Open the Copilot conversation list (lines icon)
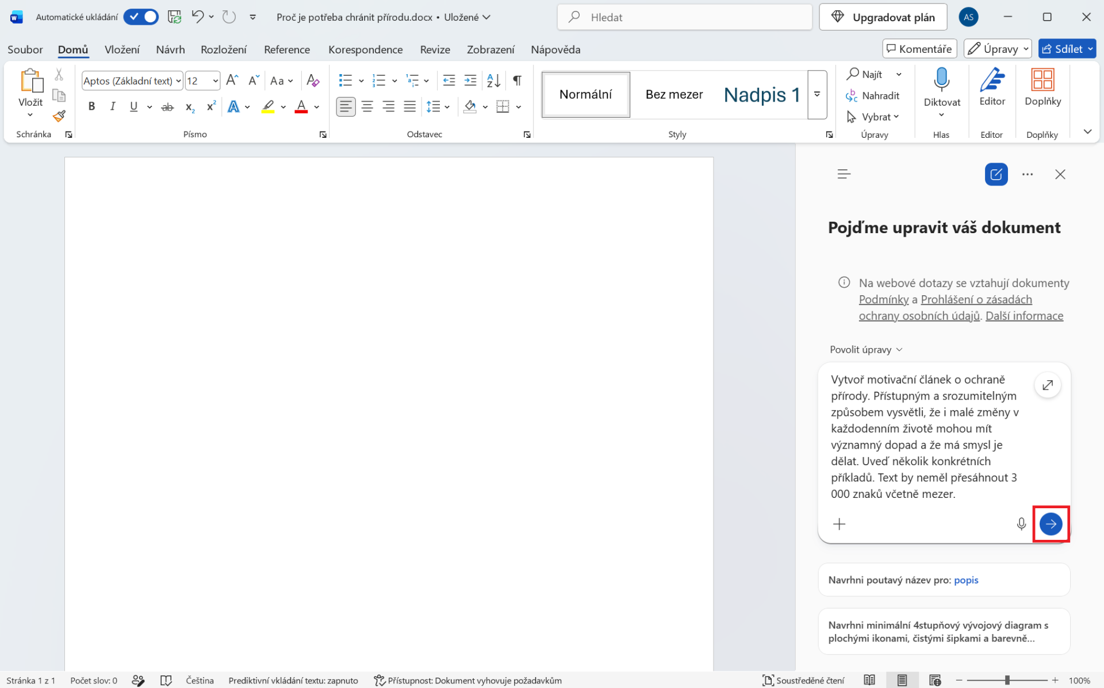This screenshot has height=688, width=1104. pyautogui.click(x=844, y=174)
